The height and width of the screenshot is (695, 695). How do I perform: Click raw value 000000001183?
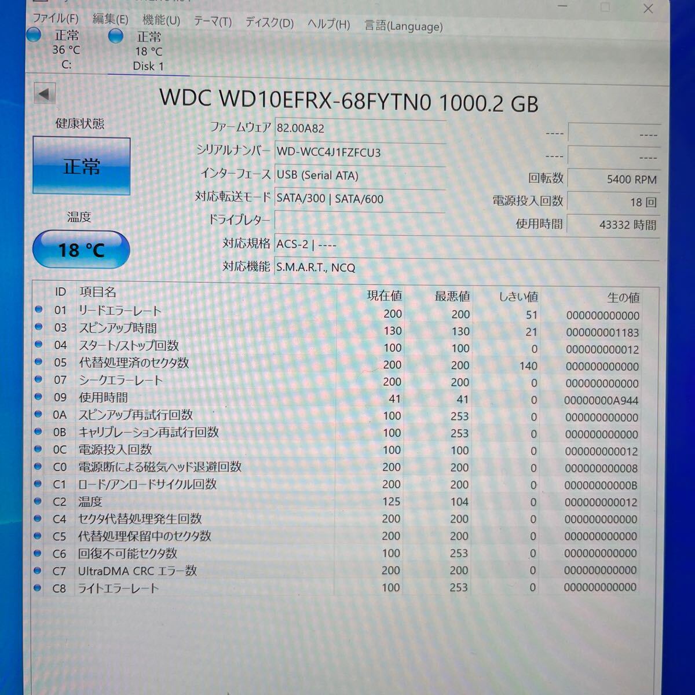coord(602,332)
